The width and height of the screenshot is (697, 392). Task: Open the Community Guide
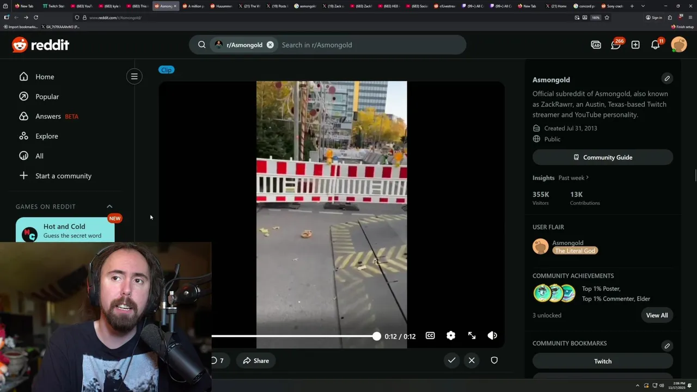coord(603,157)
